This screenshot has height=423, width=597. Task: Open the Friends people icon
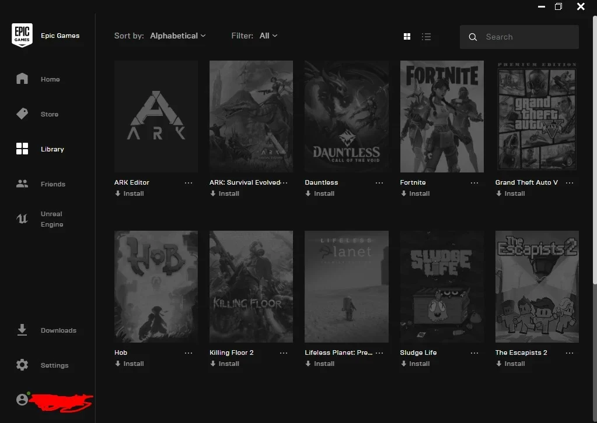click(x=22, y=184)
